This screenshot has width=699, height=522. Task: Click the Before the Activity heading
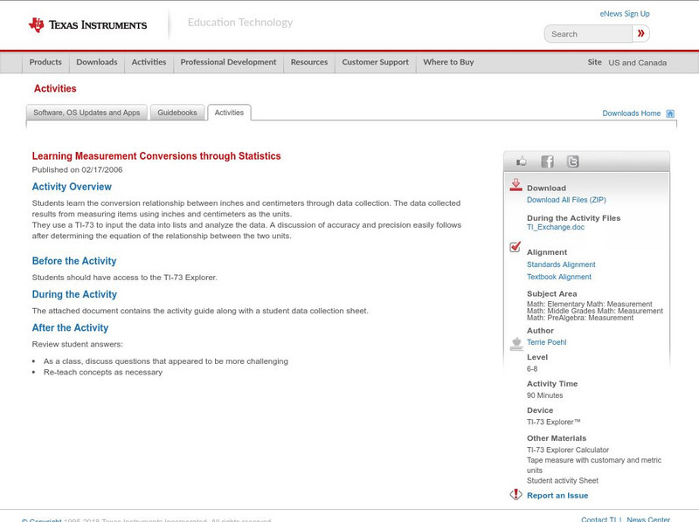pyautogui.click(x=74, y=261)
